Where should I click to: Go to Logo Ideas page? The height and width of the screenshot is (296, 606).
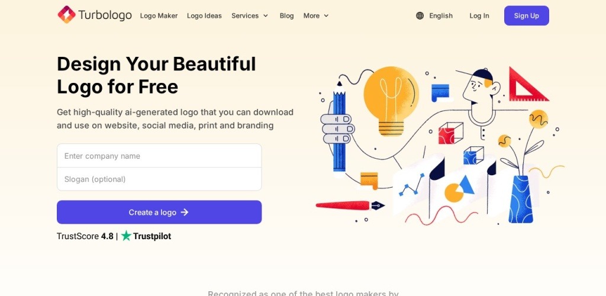pos(204,16)
